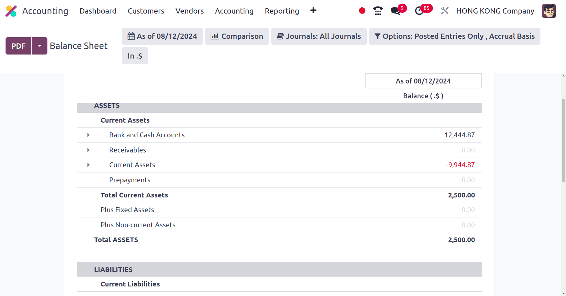Click the red recording indicator dot
Image resolution: width=566 pixels, height=296 pixels.
[x=362, y=11]
